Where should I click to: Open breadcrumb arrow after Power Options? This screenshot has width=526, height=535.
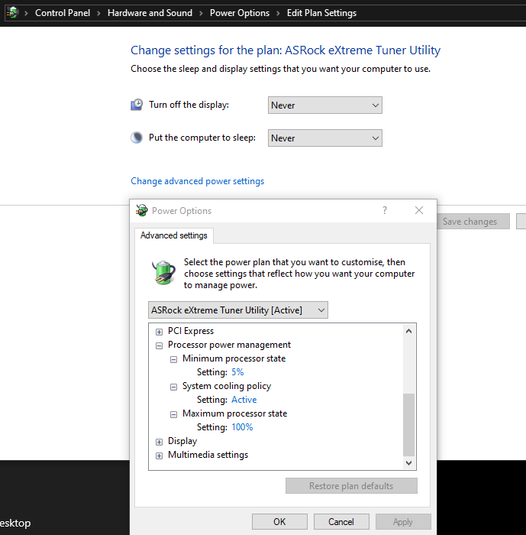pos(278,13)
